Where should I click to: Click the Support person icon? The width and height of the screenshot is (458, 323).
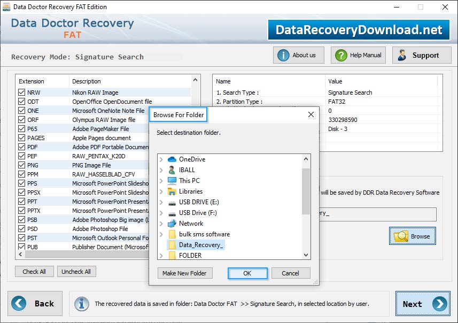click(x=402, y=55)
